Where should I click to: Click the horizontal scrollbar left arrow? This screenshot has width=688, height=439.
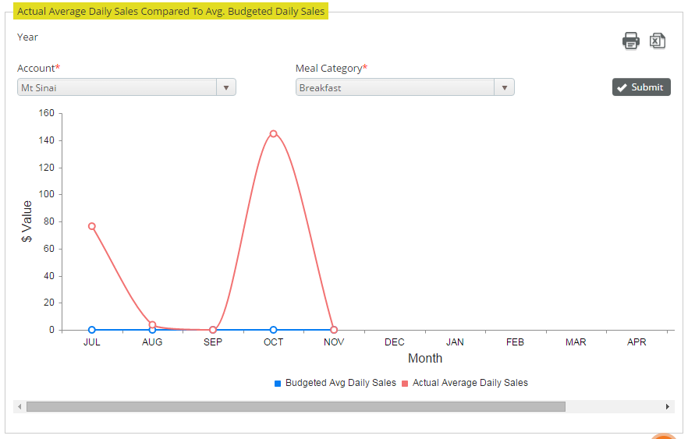20,406
